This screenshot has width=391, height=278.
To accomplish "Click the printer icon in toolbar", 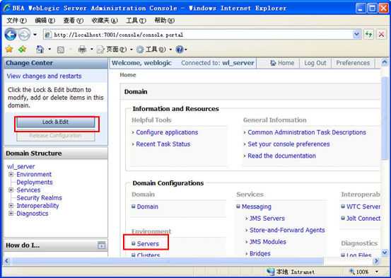I will point(82,50).
